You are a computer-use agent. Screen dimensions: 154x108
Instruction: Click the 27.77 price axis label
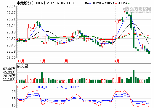[x=11, y=13]
